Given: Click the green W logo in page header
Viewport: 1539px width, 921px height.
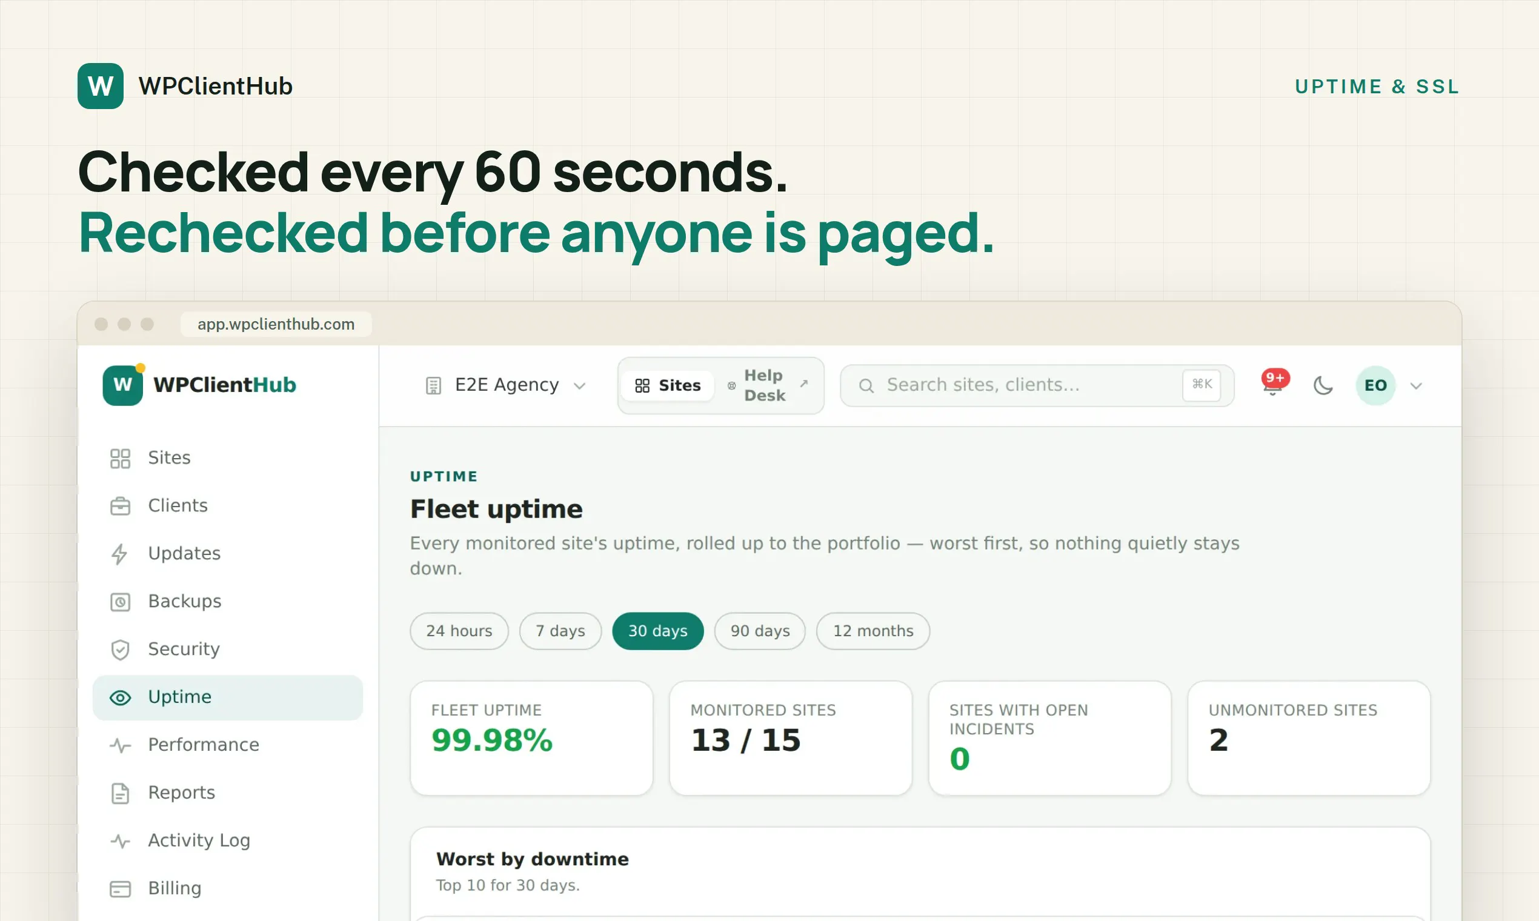Looking at the screenshot, I should [x=101, y=85].
